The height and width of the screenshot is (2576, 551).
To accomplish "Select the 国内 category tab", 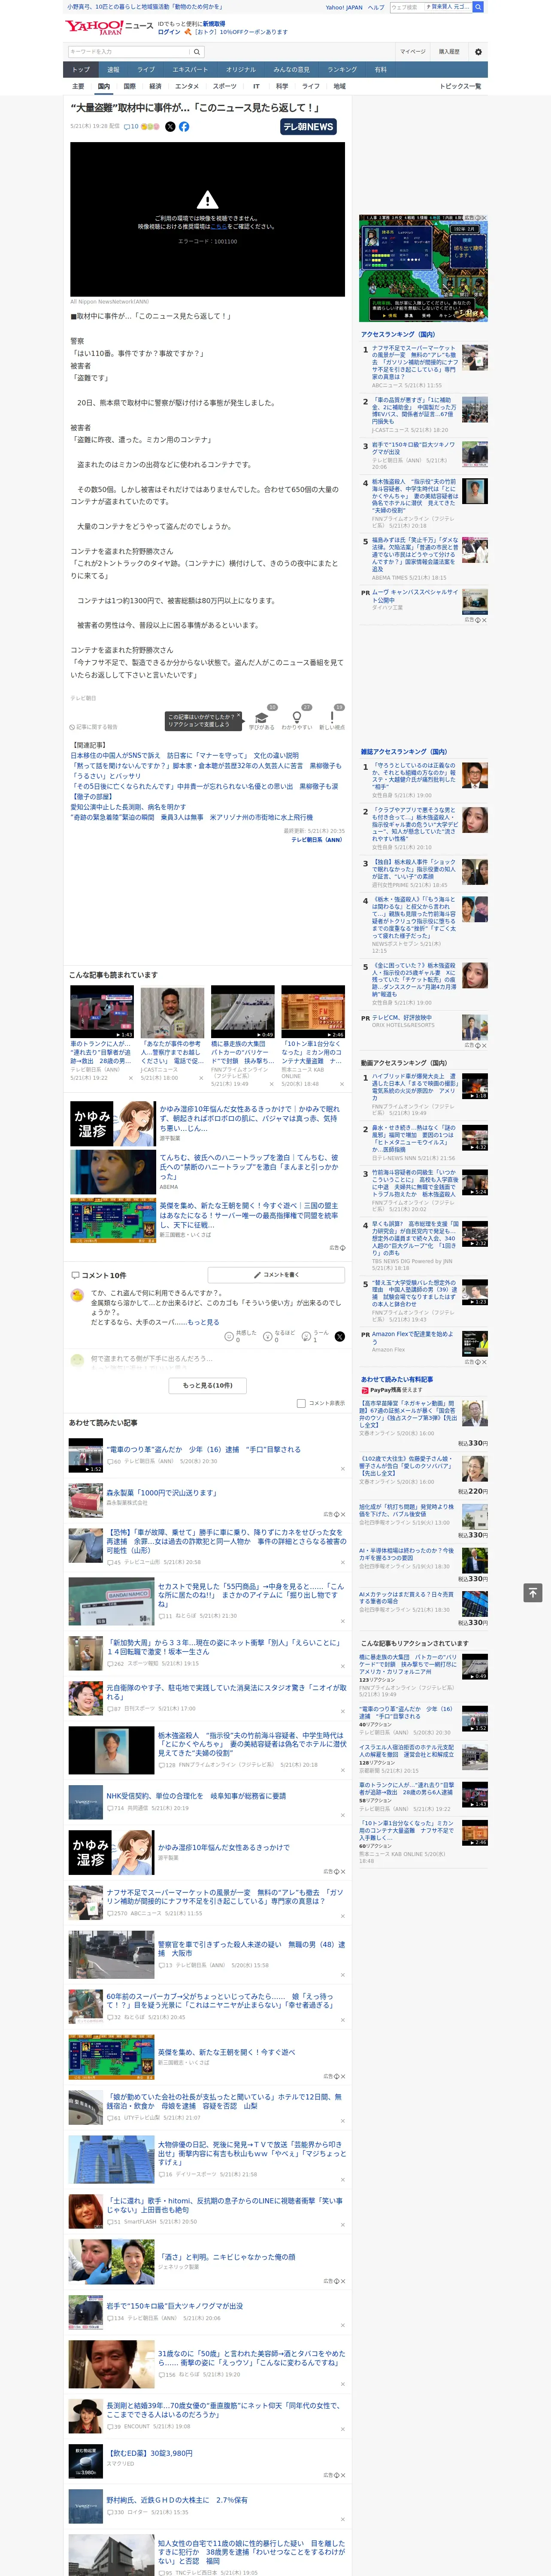I will click(x=104, y=86).
